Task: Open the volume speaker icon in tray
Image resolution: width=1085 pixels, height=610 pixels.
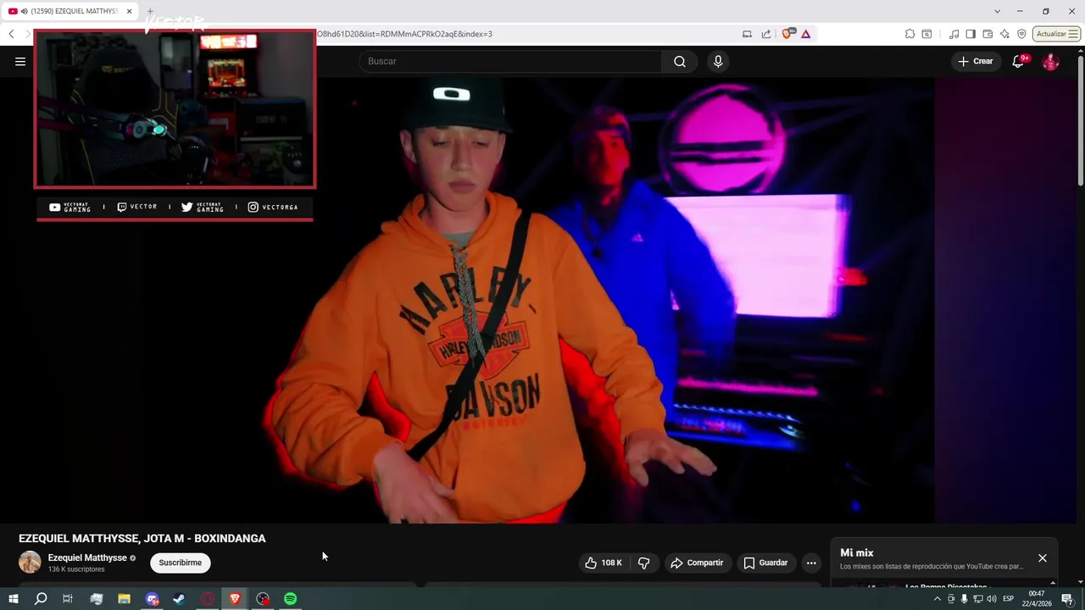Action: pos(992,599)
